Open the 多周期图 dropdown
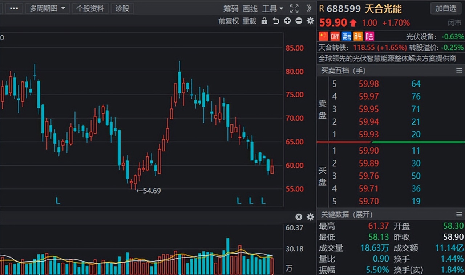Image resolution: width=465 pixels, height=275 pixels. coord(48,8)
